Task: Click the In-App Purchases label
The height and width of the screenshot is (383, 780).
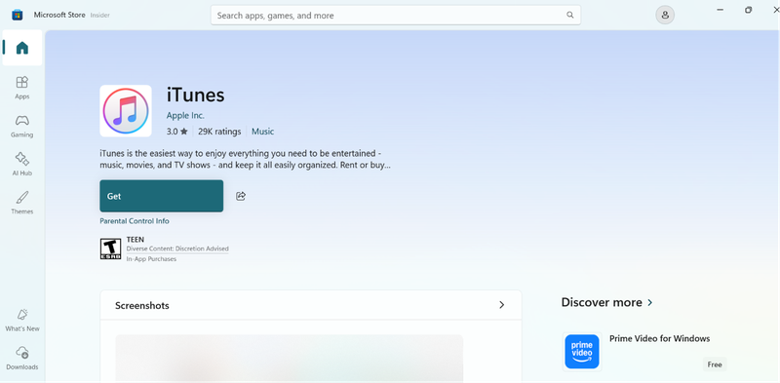Action: tap(151, 259)
